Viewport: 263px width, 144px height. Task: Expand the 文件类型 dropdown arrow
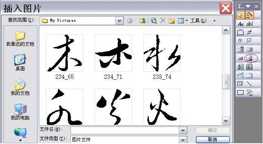click(183, 140)
